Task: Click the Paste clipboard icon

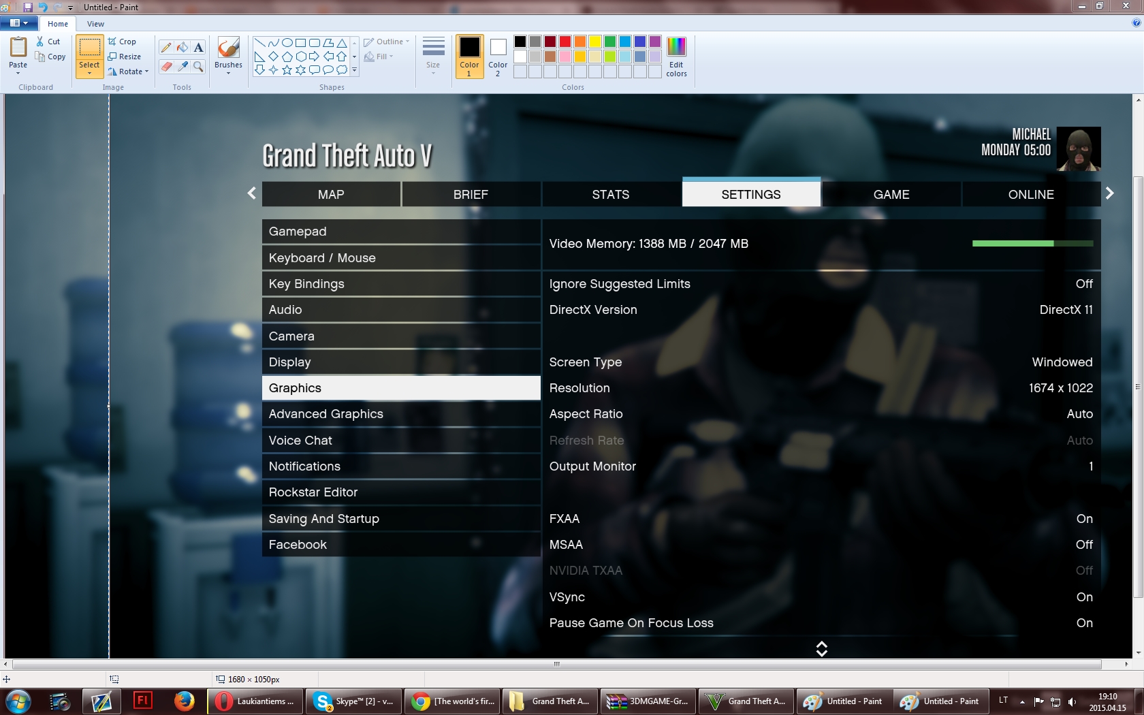Action: (x=18, y=49)
